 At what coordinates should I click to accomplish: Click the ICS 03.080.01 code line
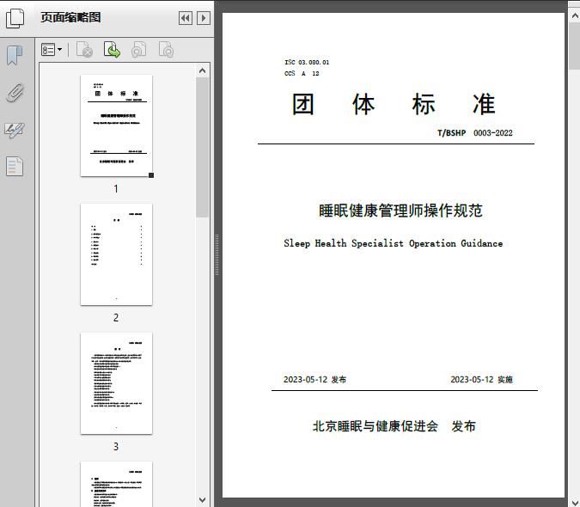tap(307, 63)
